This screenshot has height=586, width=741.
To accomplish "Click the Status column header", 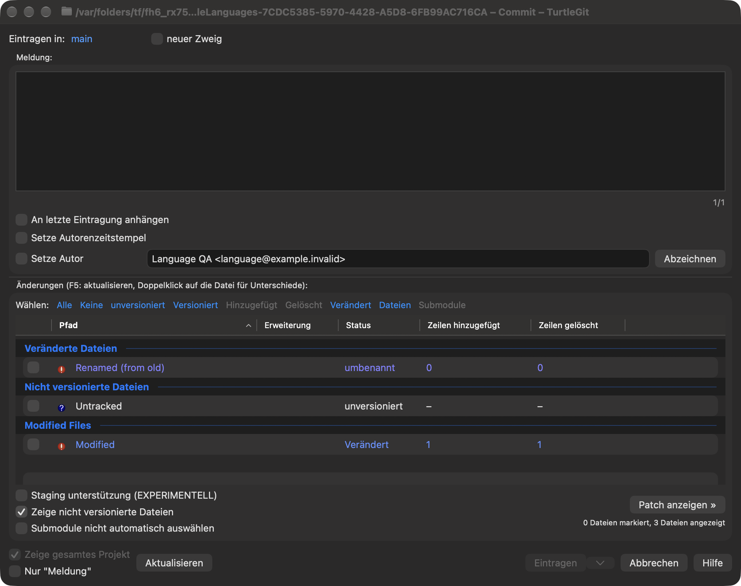I will (379, 325).
